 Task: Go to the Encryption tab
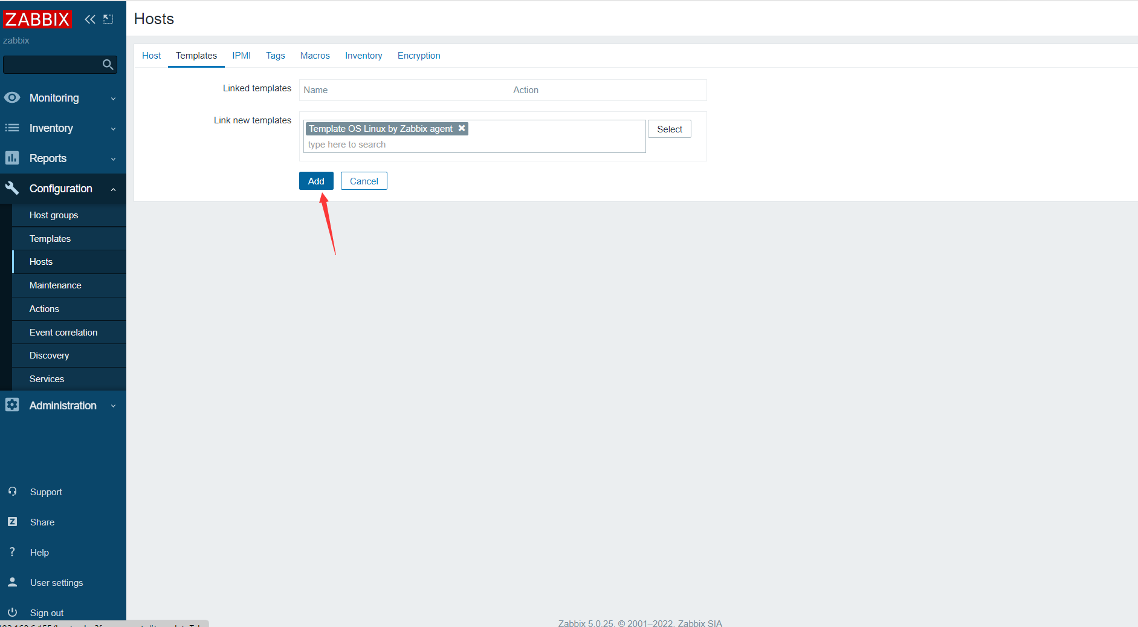pyautogui.click(x=419, y=56)
